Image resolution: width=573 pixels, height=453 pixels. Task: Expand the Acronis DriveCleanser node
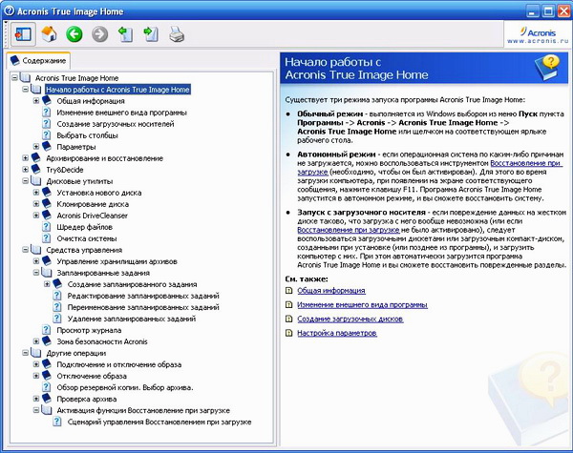click(36, 216)
